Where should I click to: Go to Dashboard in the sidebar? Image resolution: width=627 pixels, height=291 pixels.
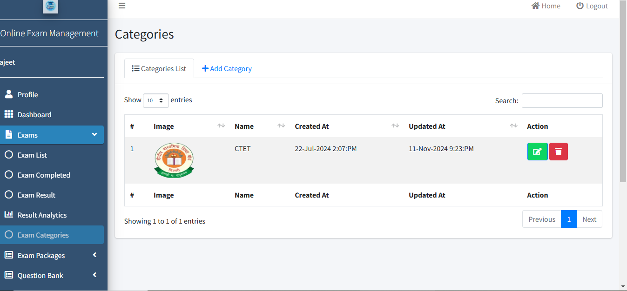[x=34, y=115]
